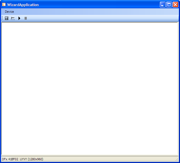Click the toolbar drag grip handle
The width and height of the screenshot is (180, 163).
pos(2,18)
